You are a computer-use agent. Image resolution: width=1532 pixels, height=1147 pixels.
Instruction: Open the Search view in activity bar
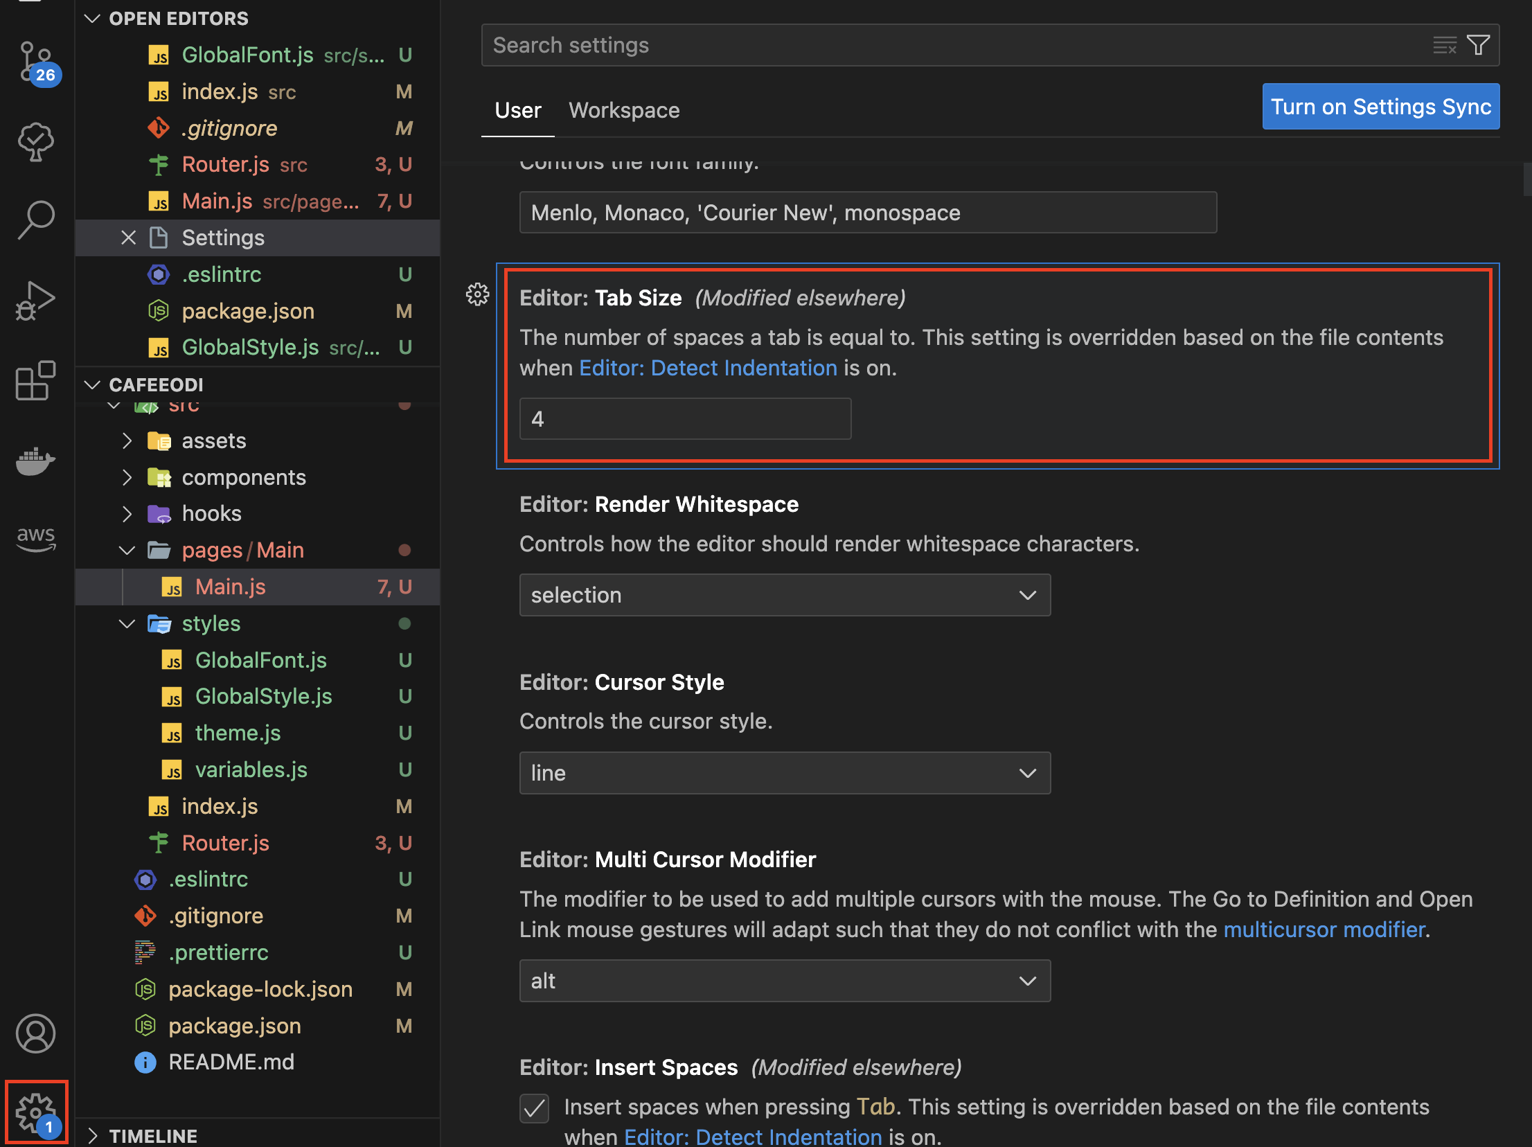(x=36, y=220)
